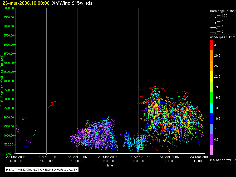Click the 23-Mar-2006 2:00:00 time label
Image resolution: width=236 pixels, height=177 pixels.
[x=139, y=159]
